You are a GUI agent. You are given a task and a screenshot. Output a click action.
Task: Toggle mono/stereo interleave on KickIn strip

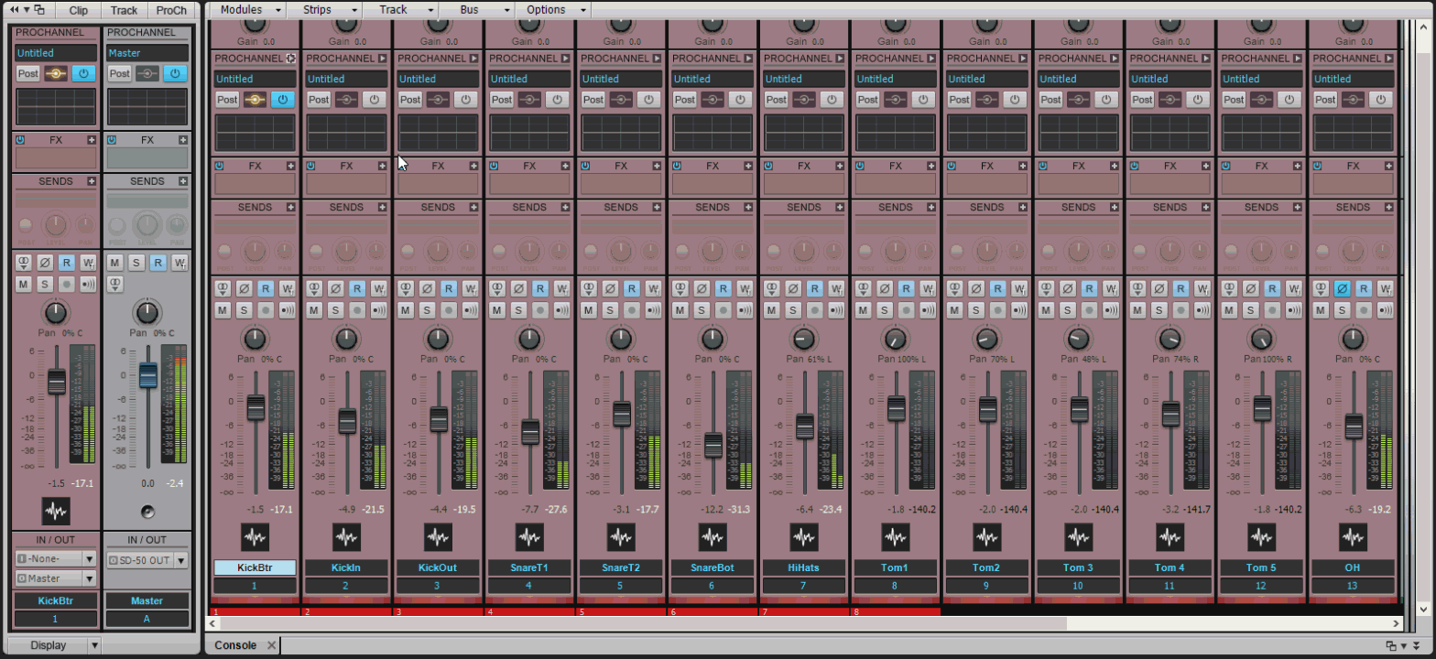coord(314,288)
